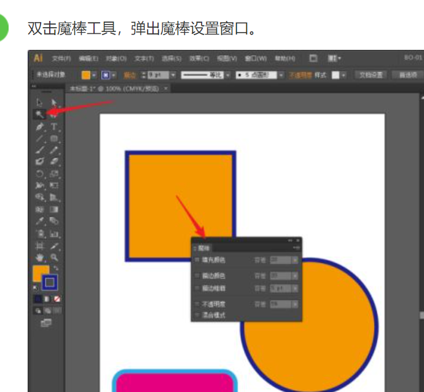The height and width of the screenshot is (392, 424).
Task: Select the Slice tool
Action: point(54,246)
